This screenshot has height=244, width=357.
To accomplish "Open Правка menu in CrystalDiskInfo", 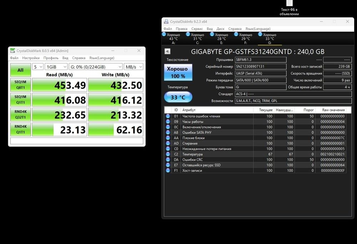I will tap(181, 29).
